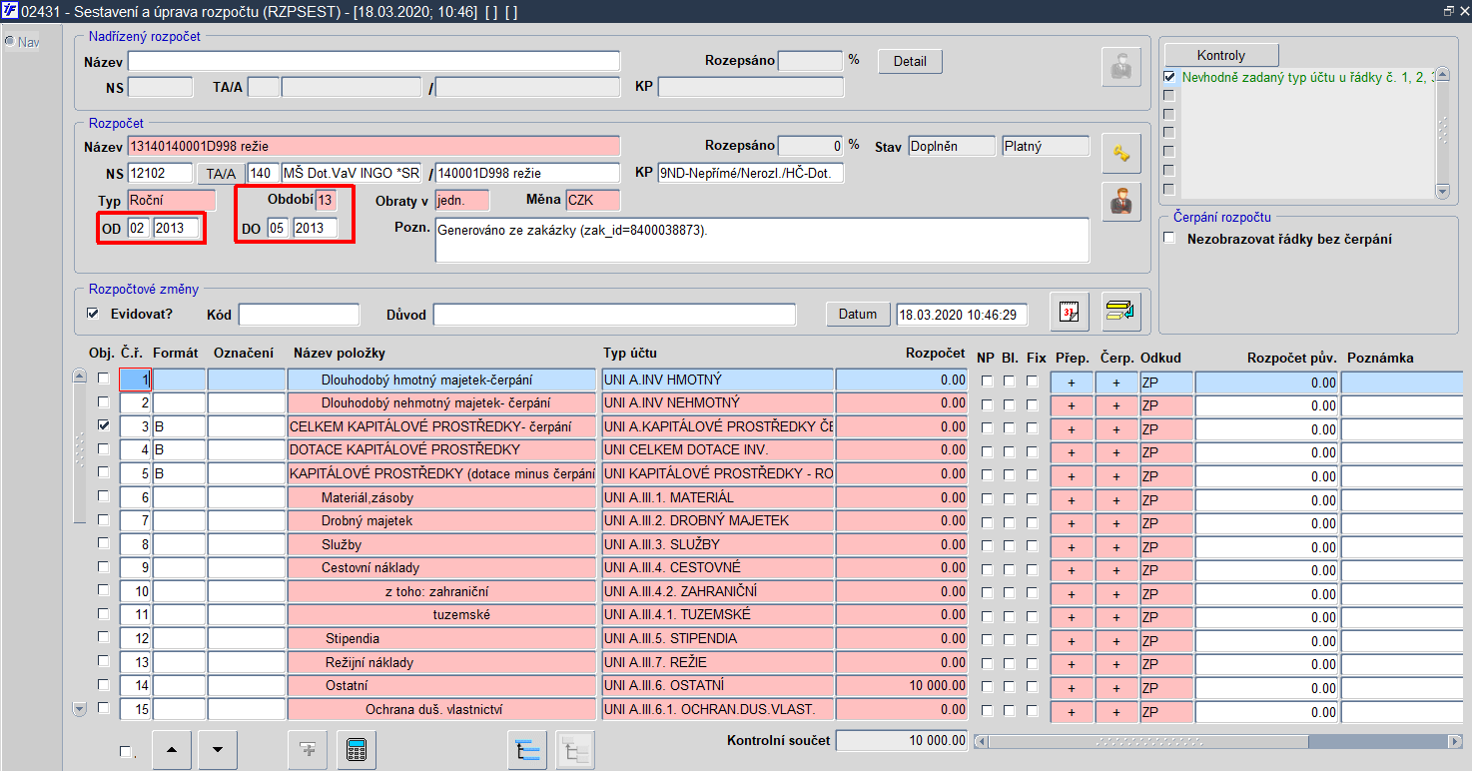Click the blue tree structure icon
Image resolution: width=1472 pixels, height=771 pixels.
pos(526,749)
